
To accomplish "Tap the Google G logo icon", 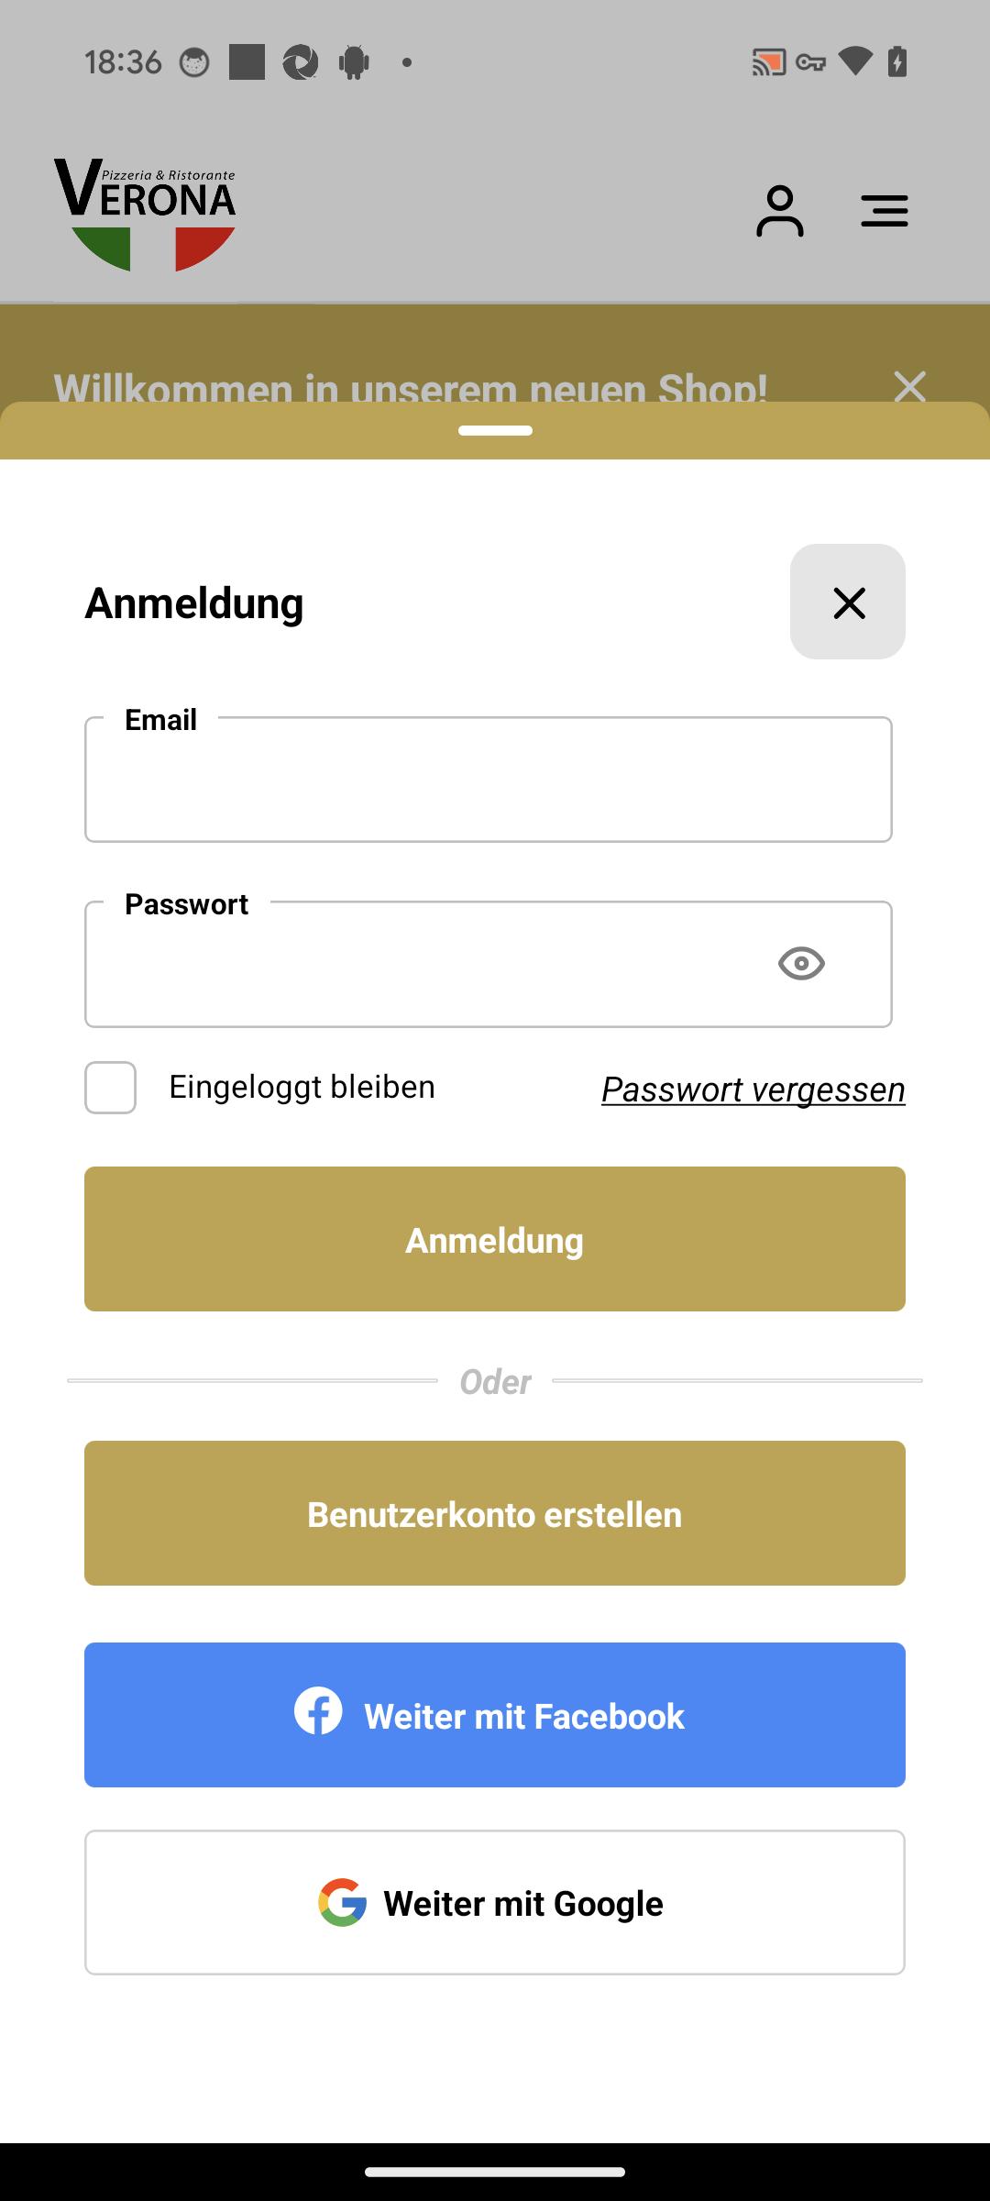I will click(342, 1902).
